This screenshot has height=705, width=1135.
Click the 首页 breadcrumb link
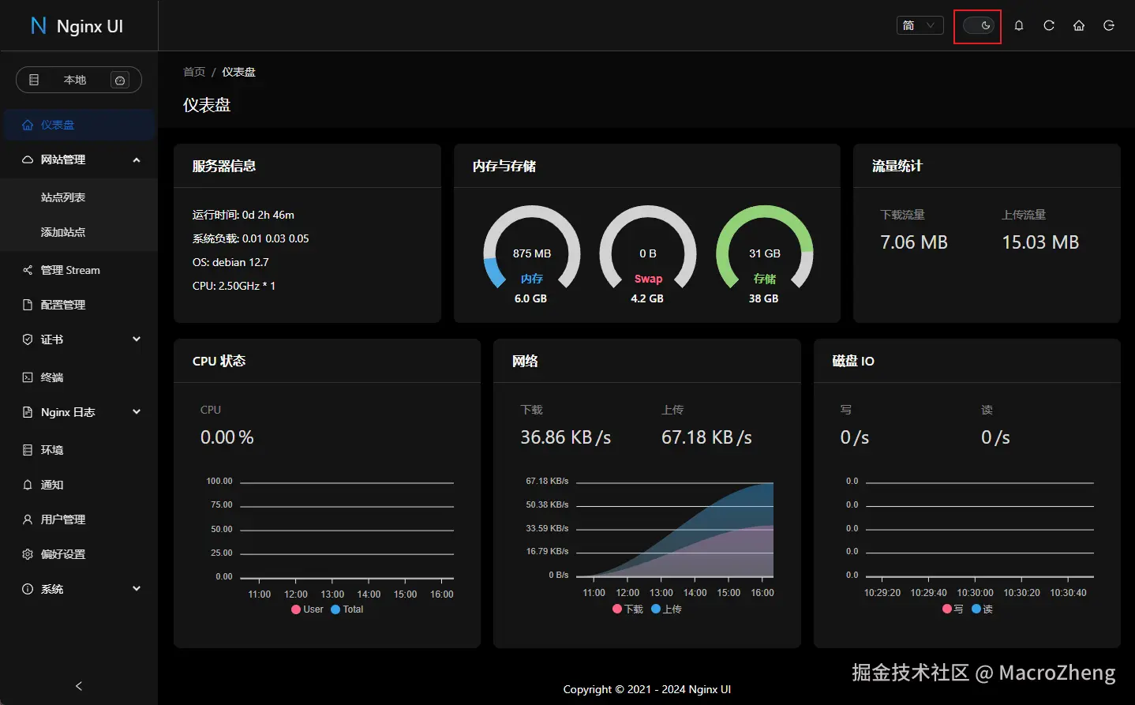194,72
